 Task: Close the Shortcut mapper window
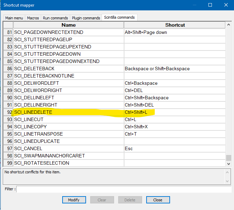(x=226, y=5)
